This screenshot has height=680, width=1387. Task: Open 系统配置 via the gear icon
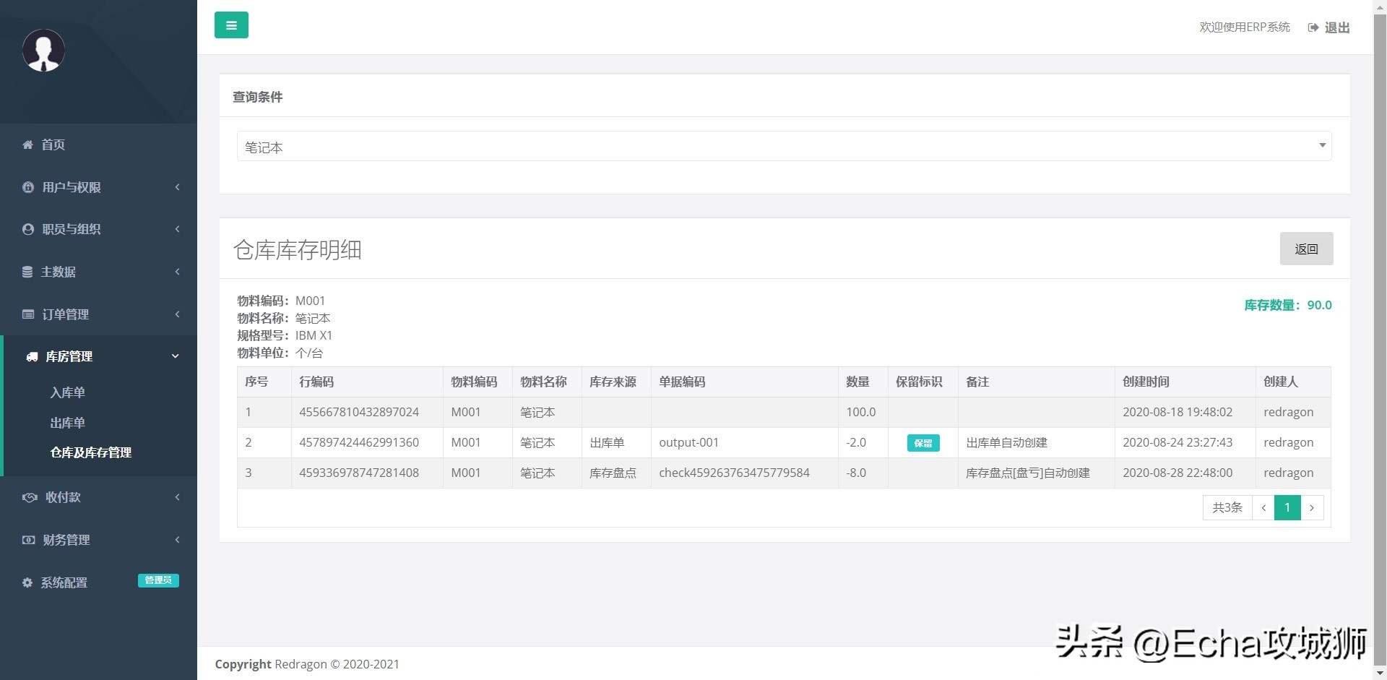[x=27, y=582]
